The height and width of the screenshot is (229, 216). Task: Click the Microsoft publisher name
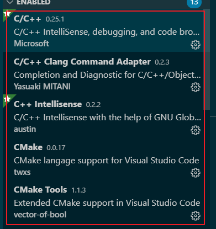pyautogui.click(x=31, y=44)
